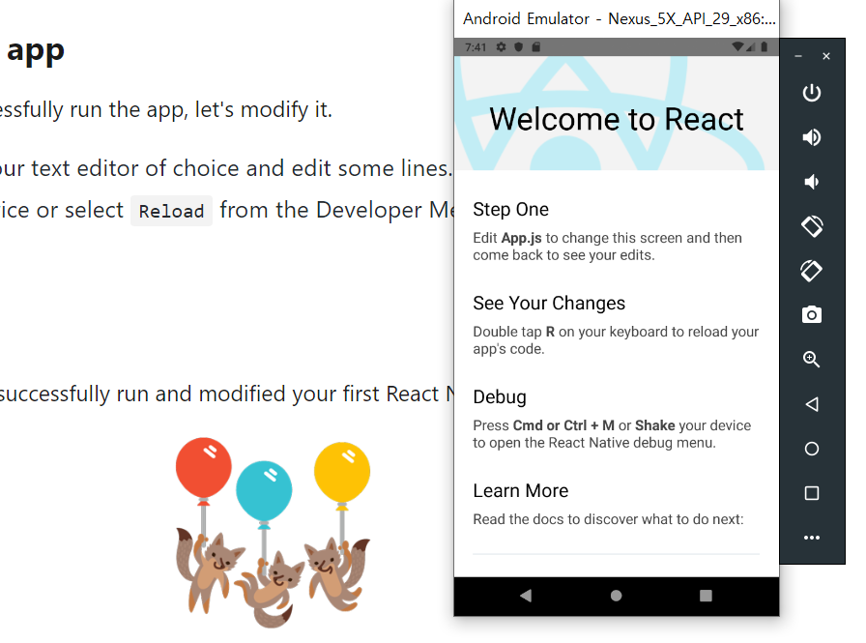Close the emulator via toolbar X
The width and height of the screenshot is (866, 643).
coord(826,56)
